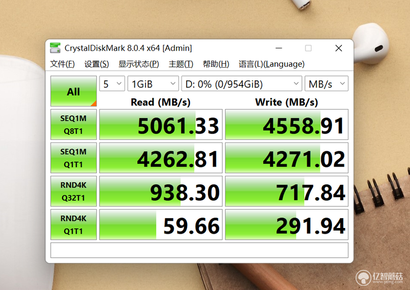Click the 59.66 read result
Image resolution: width=410 pixels, height=290 pixels.
[x=161, y=224]
